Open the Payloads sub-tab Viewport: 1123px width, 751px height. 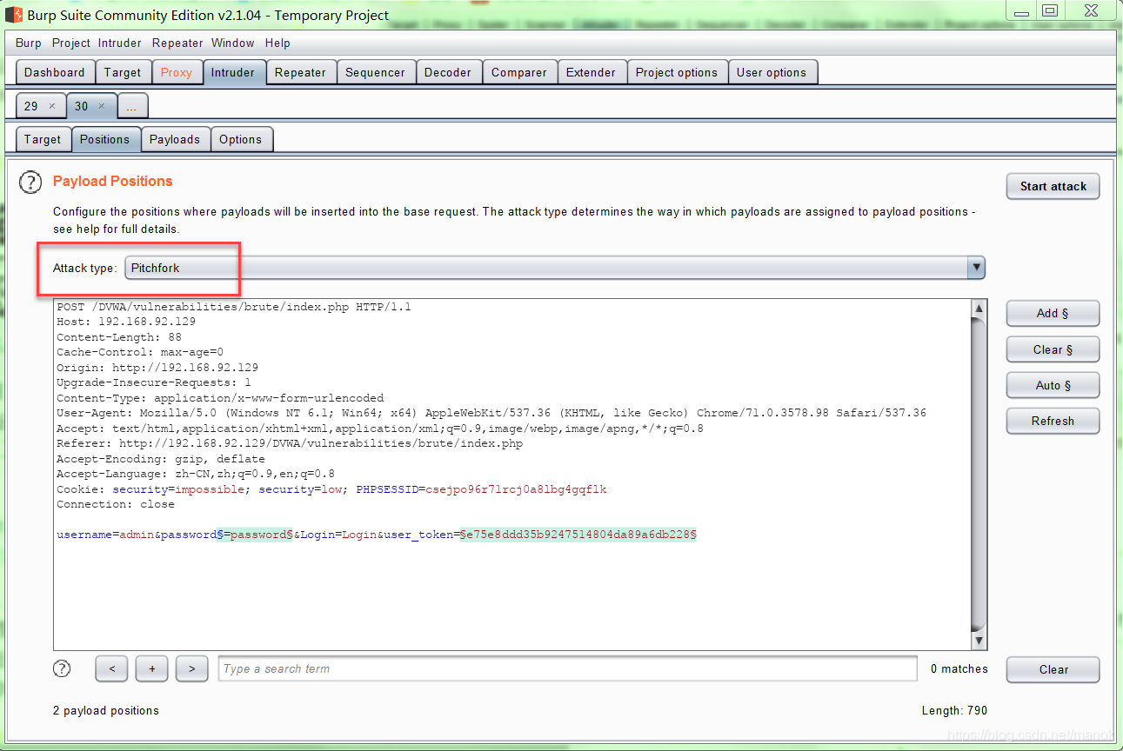click(x=175, y=139)
